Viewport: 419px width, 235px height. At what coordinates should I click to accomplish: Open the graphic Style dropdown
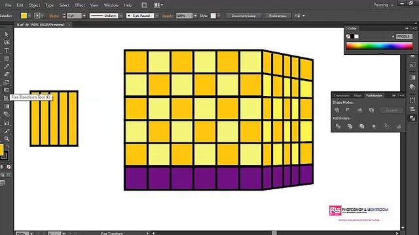[219, 16]
